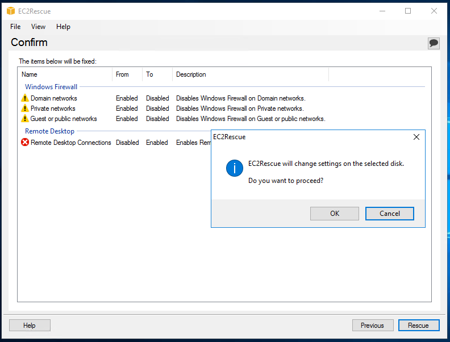Click the Help button at bottom left
The height and width of the screenshot is (342, 450).
30,326
